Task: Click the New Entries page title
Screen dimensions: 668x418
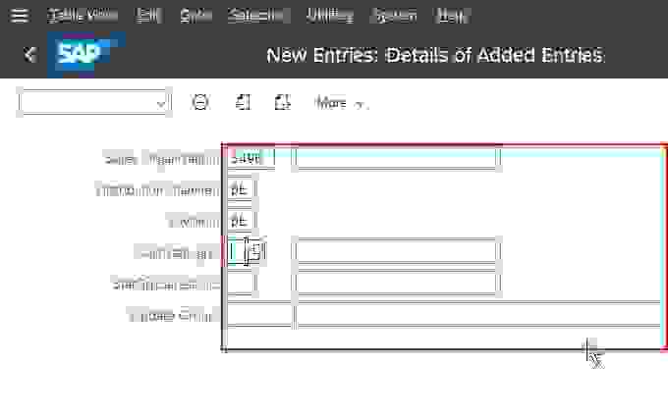Action: [434, 55]
